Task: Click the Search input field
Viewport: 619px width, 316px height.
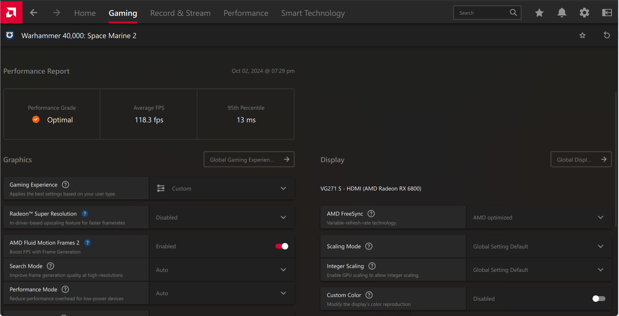Action: tap(482, 13)
